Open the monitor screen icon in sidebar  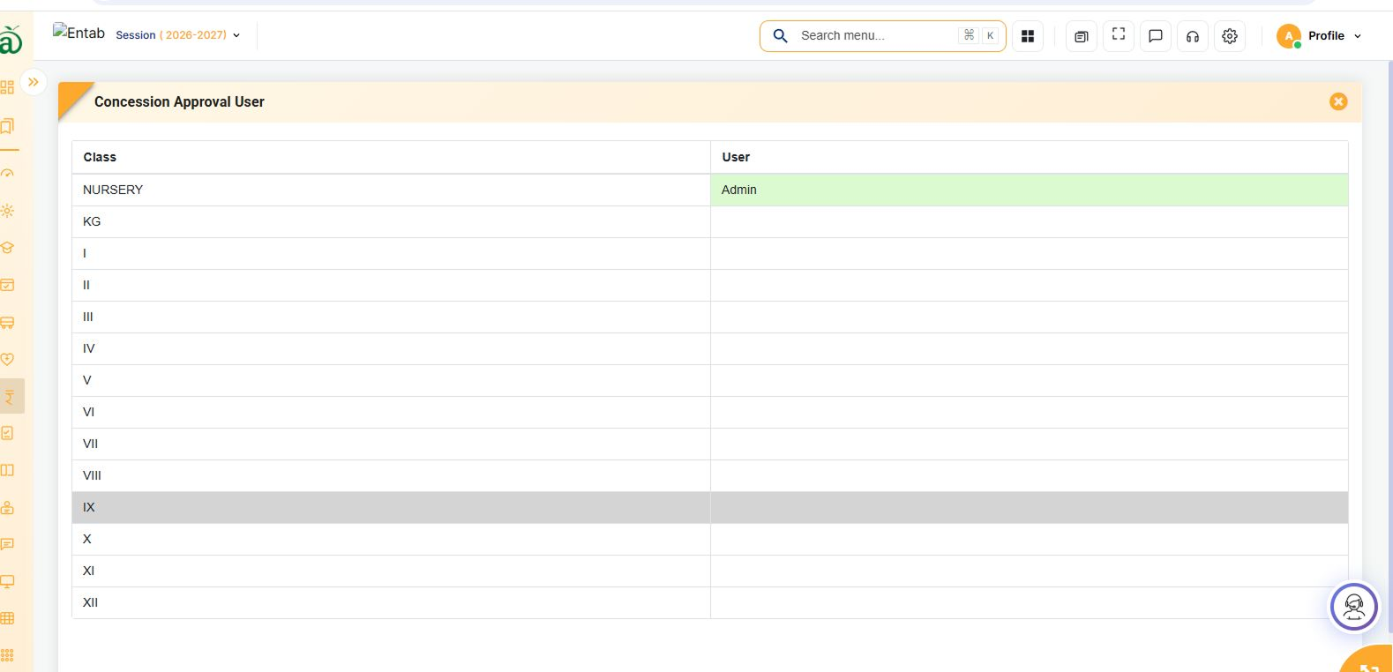pyautogui.click(x=8, y=581)
